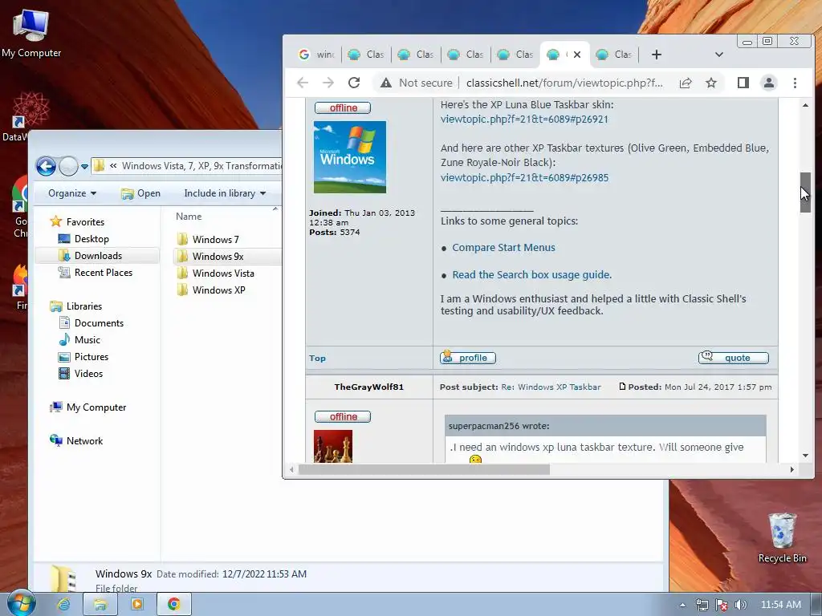Click the browser vertical scrollbar thumb
822x616 pixels.
point(805,192)
